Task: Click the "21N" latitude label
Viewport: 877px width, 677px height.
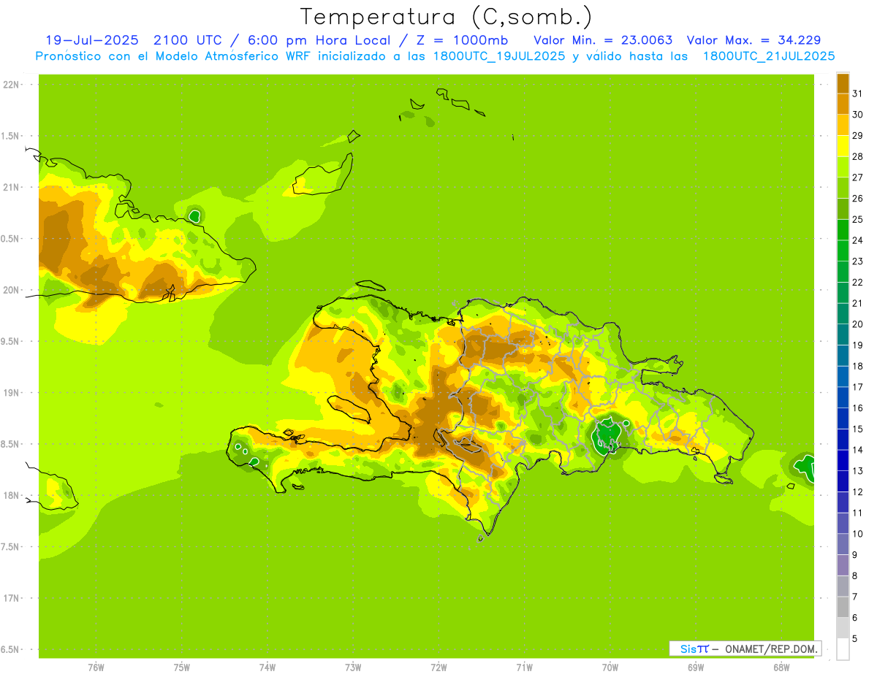Action: 12,187
